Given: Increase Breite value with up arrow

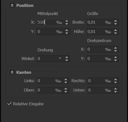Looking at the screenshot, I should point(116,21).
